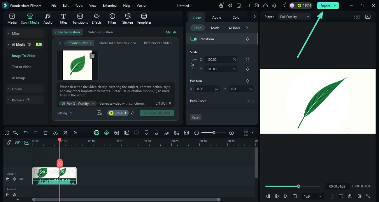Open the Tools menu
379x202 pixels.
coord(79,6)
